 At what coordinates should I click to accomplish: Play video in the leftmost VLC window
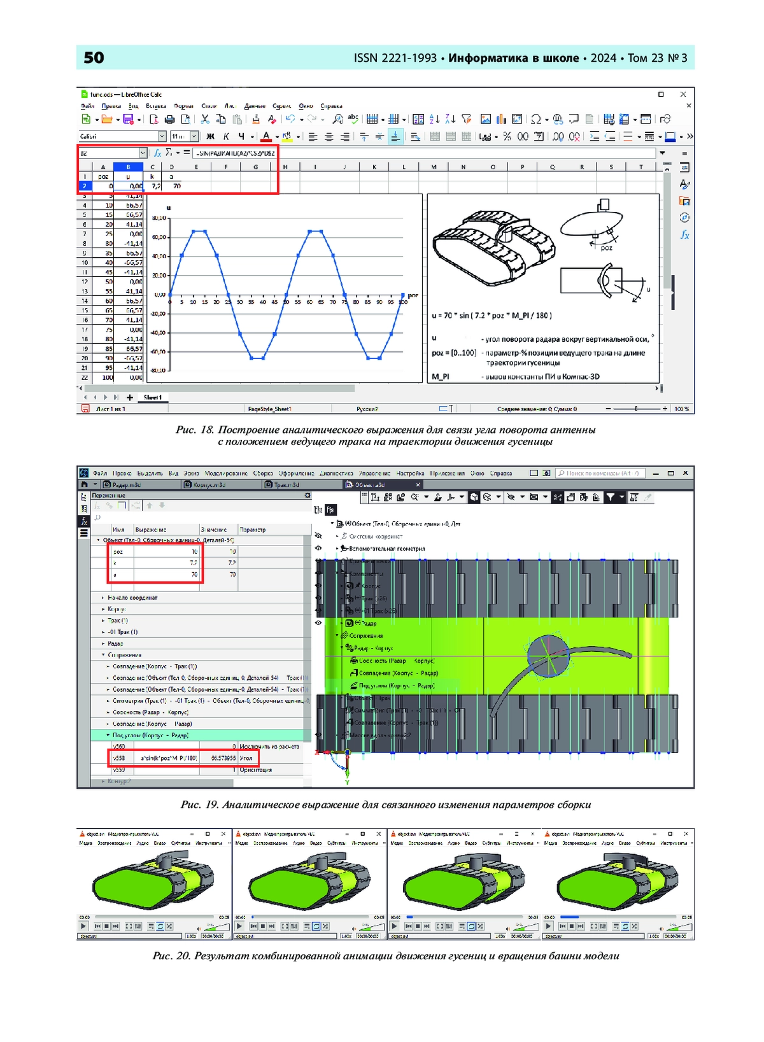tap(83, 926)
